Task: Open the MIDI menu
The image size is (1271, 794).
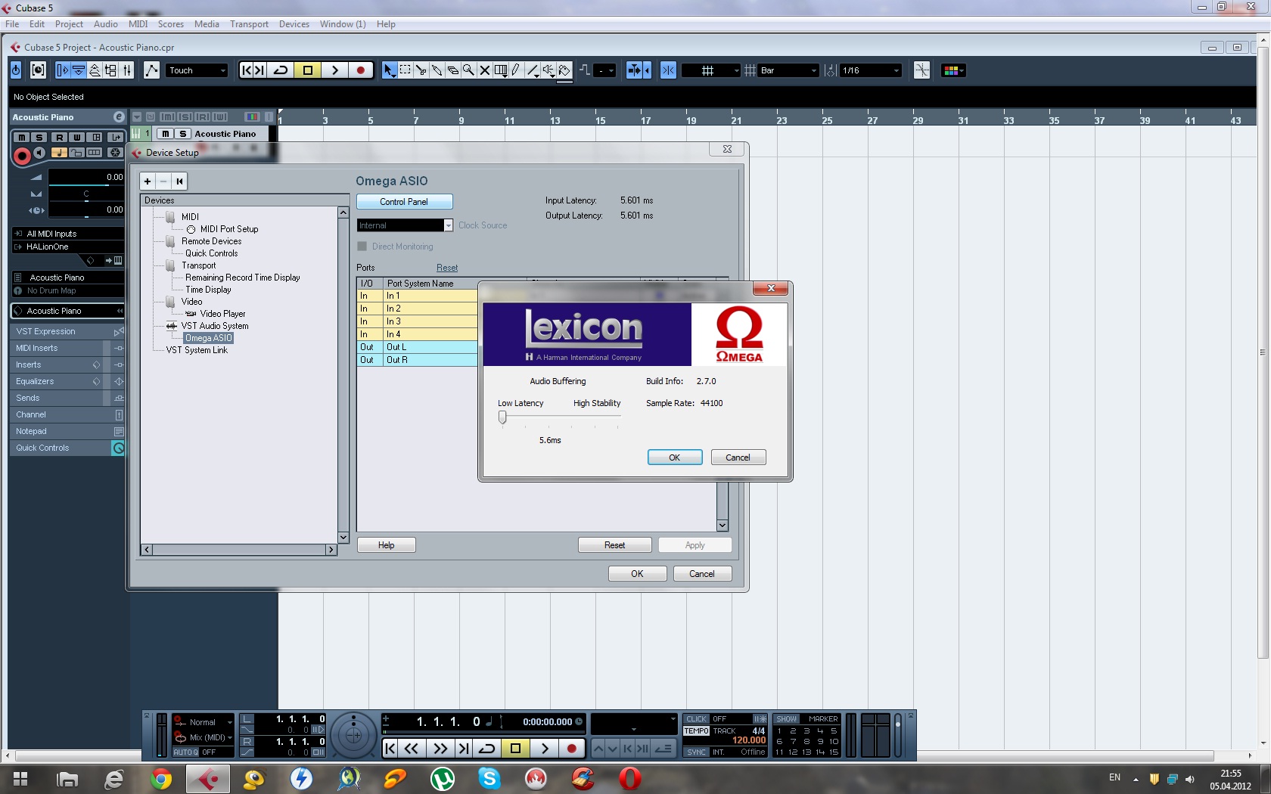Action: tap(138, 24)
